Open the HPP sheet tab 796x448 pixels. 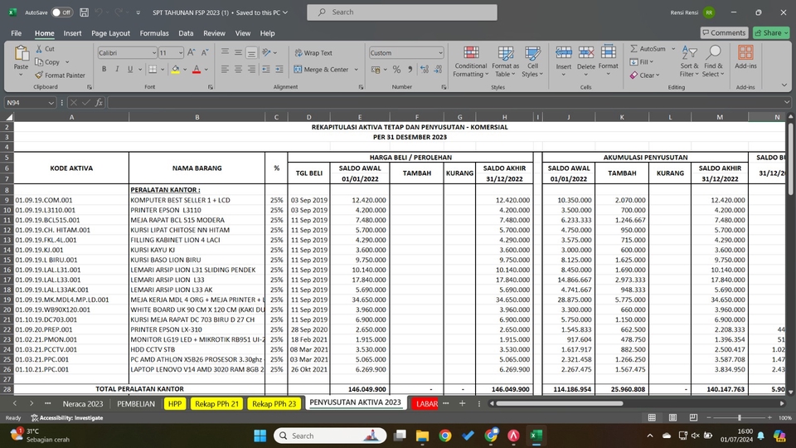point(175,404)
